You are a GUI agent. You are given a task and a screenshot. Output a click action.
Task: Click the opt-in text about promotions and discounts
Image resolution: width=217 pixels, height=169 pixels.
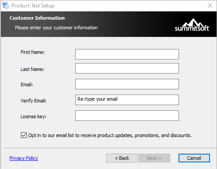(x=110, y=135)
